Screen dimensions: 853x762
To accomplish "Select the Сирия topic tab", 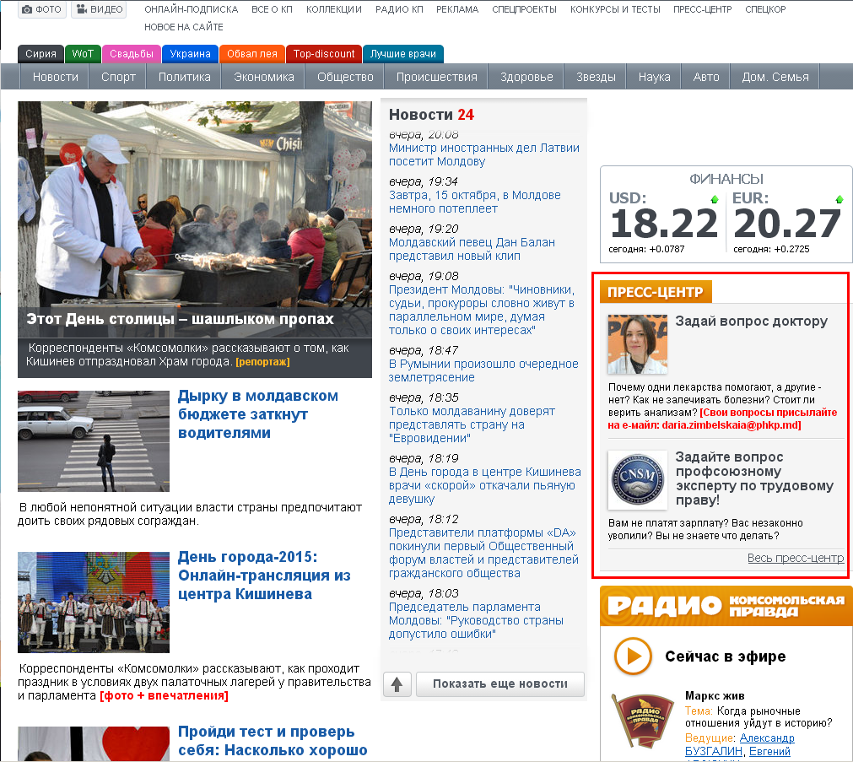I will [x=40, y=54].
